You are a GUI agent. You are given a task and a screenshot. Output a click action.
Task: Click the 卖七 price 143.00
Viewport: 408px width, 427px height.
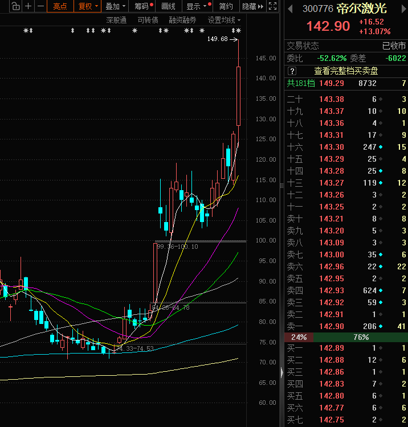pyautogui.click(x=332, y=254)
